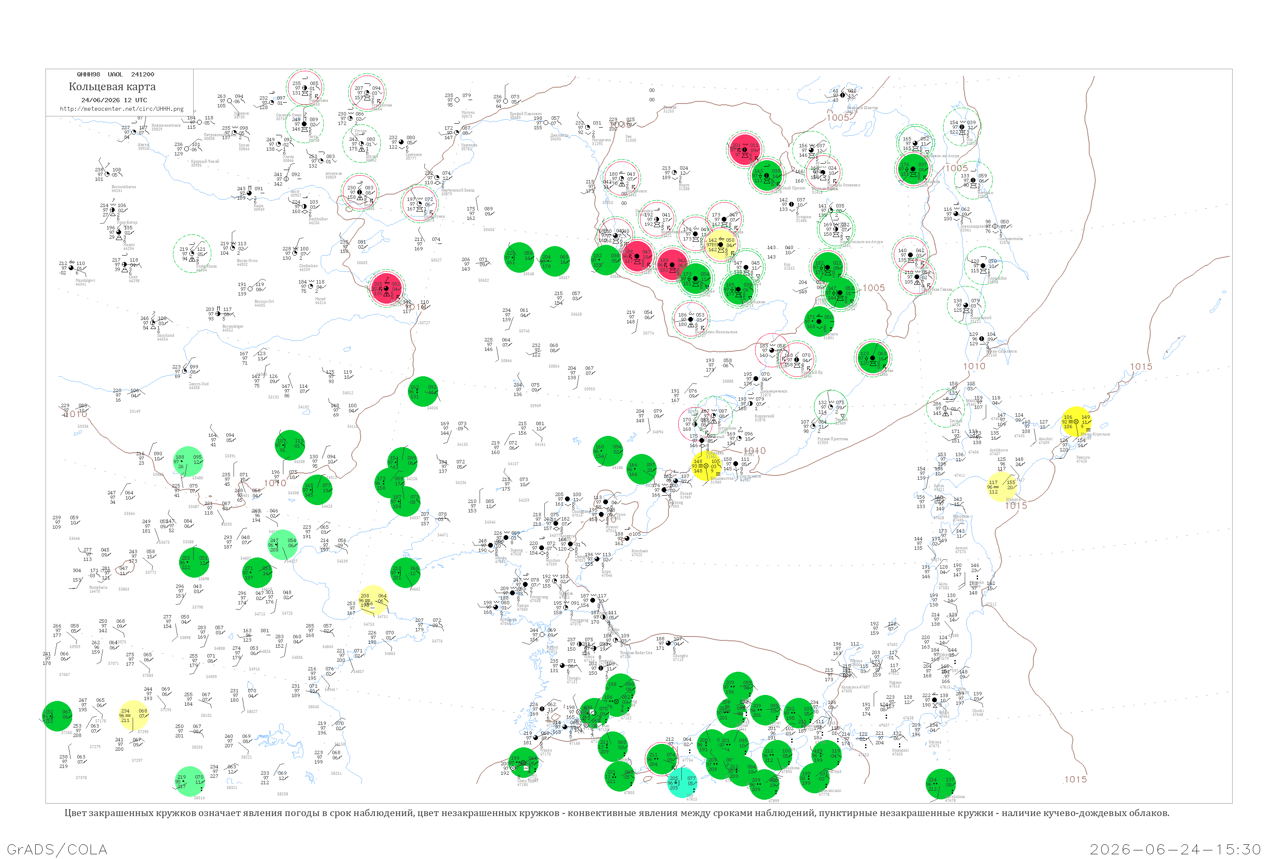Screen dimensions: 1288x859
Task: Click the light green circle at station 58314
Action: [190, 781]
